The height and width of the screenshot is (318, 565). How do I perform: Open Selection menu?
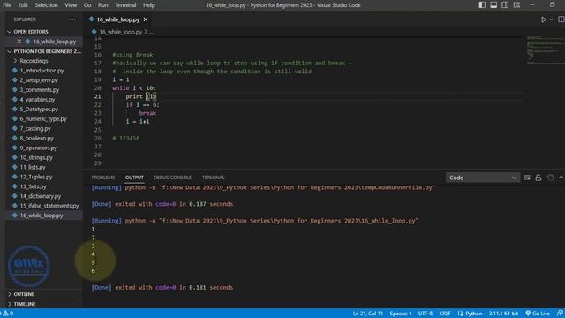(x=46, y=5)
